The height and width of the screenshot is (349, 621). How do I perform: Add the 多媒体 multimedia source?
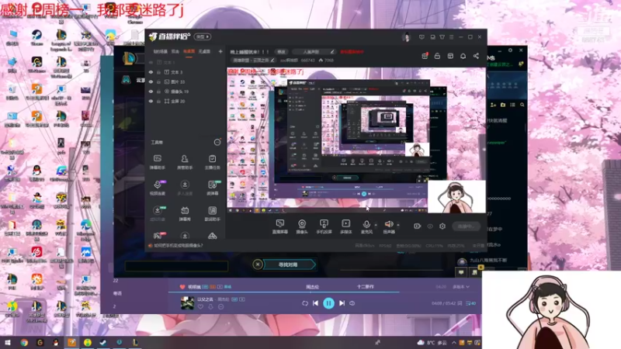coord(345,226)
